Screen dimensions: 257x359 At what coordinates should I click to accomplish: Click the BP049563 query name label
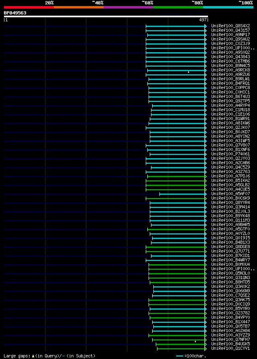(x=15, y=13)
